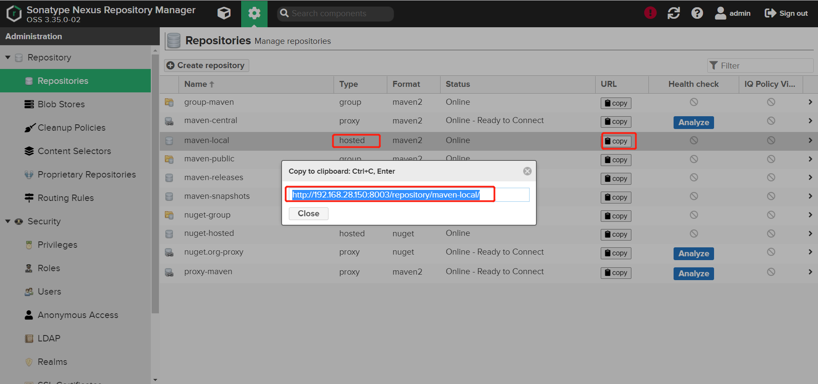Viewport: 818px width, 384px height.
Task: Copy URL for maven-snapshots
Action: pos(616,198)
